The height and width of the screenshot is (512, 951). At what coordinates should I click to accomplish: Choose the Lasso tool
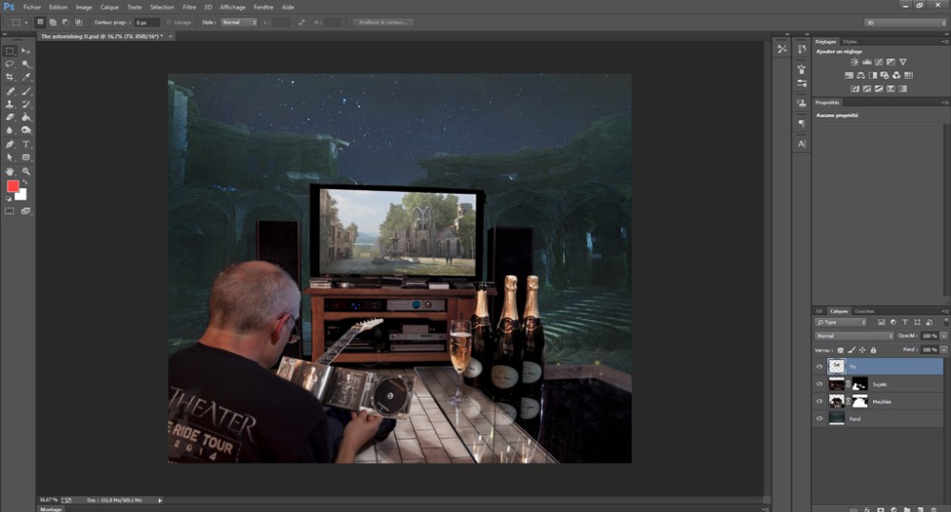(10, 64)
